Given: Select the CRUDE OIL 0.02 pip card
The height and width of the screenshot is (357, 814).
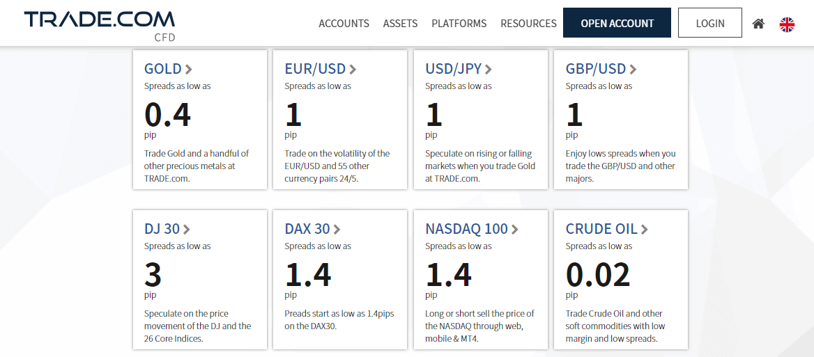Looking at the screenshot, I should pyautogui.click(x=621, y=280).
